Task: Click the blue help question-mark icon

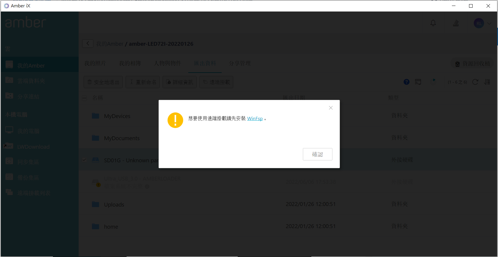Action: 407,82
